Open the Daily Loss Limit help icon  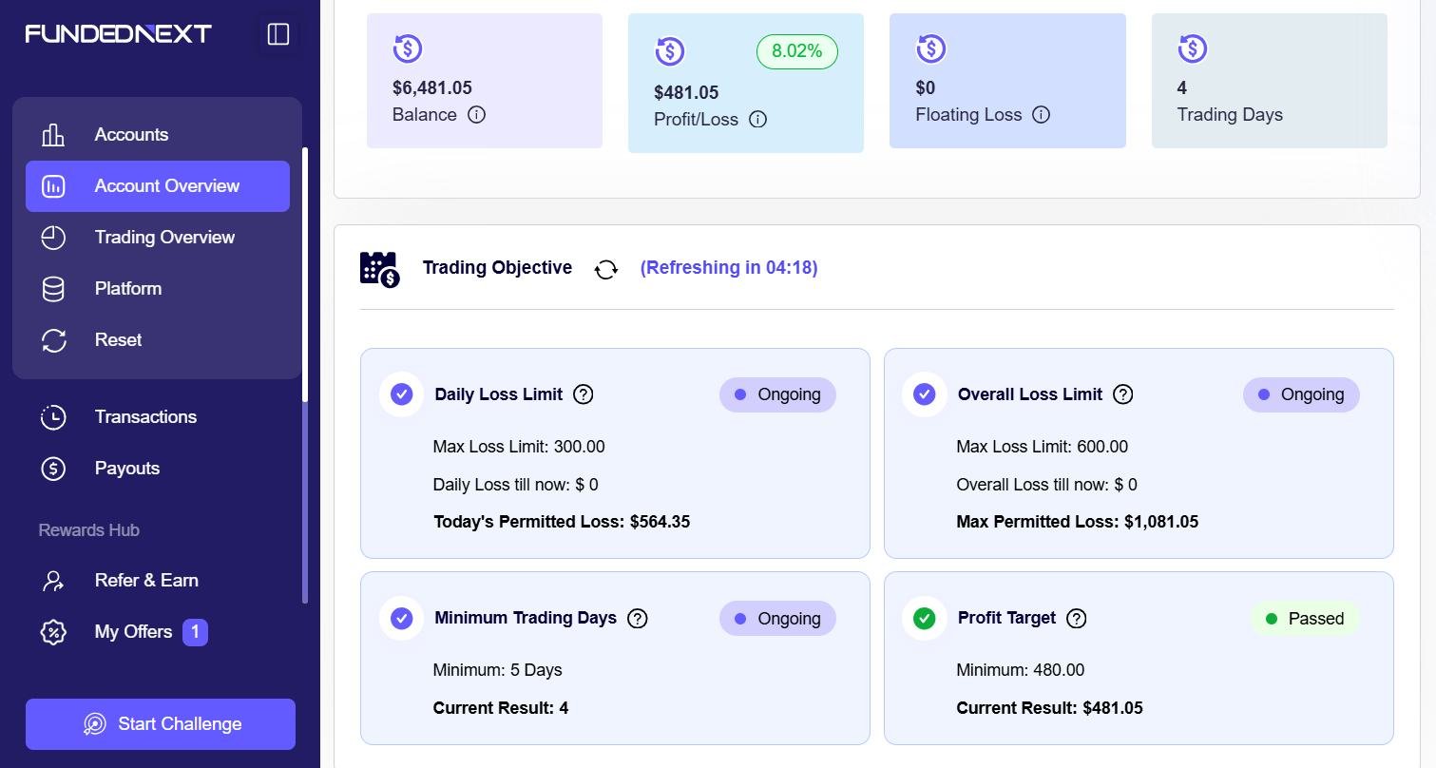[584, 394]
